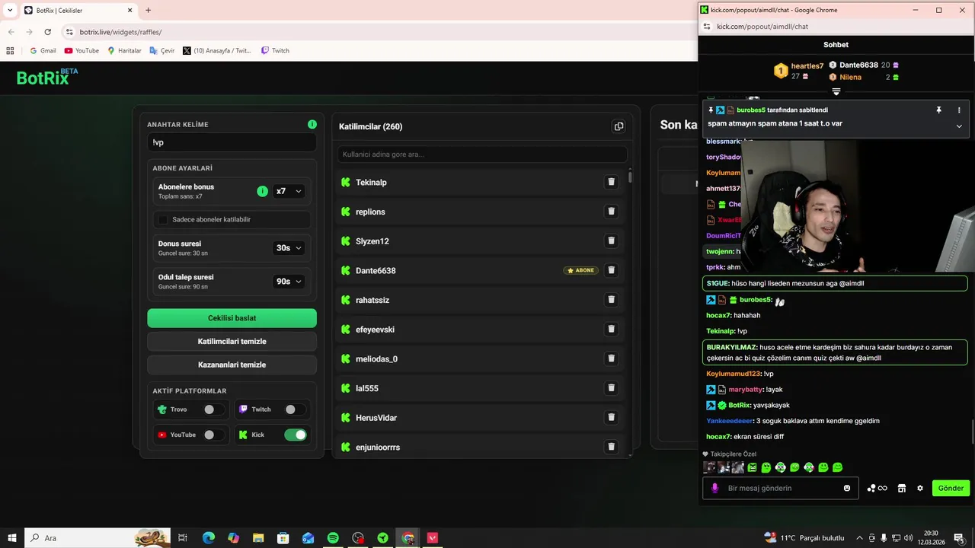Open Odul talep suresi 90s dropdown

click(289, 281)
